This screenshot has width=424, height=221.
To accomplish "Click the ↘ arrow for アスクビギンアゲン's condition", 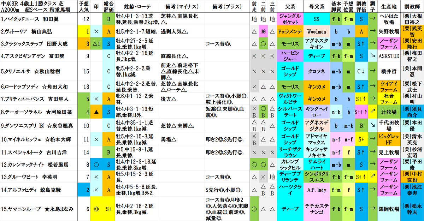I will [x=373, y=55].
